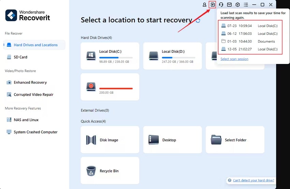Viewport: 290px width, 189px height.
Task: Select the 200.00 GB lost partition card
Action: 110,87
